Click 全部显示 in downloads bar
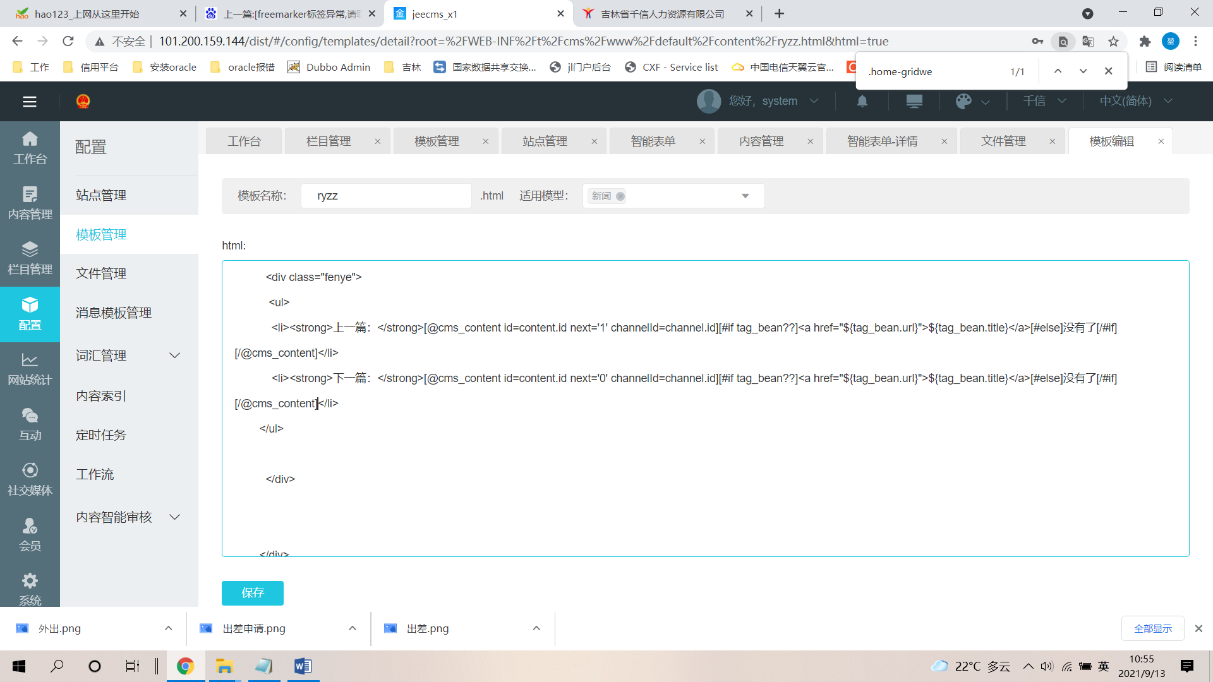This screenshot has height=682, width=1213. pos(1152,628)
